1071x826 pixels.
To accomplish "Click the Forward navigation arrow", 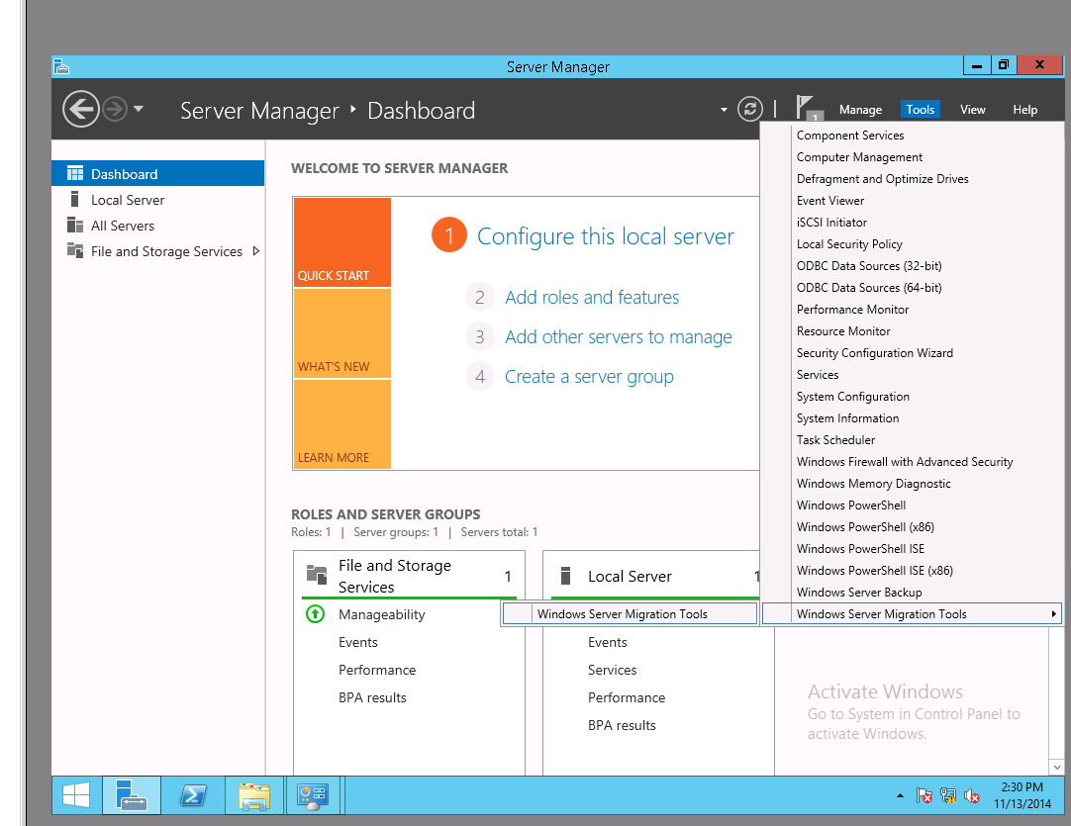I will pos(115,109).
